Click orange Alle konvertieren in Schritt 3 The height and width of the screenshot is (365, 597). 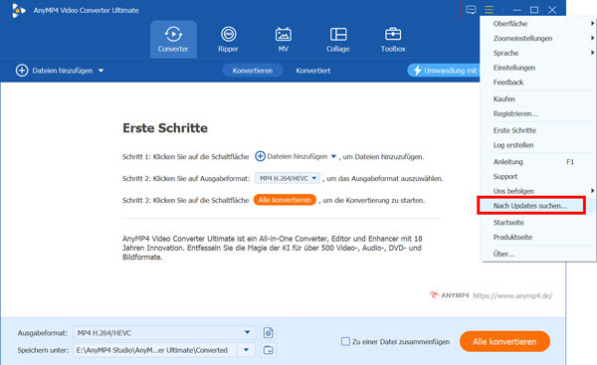click(x=285, y=200)
